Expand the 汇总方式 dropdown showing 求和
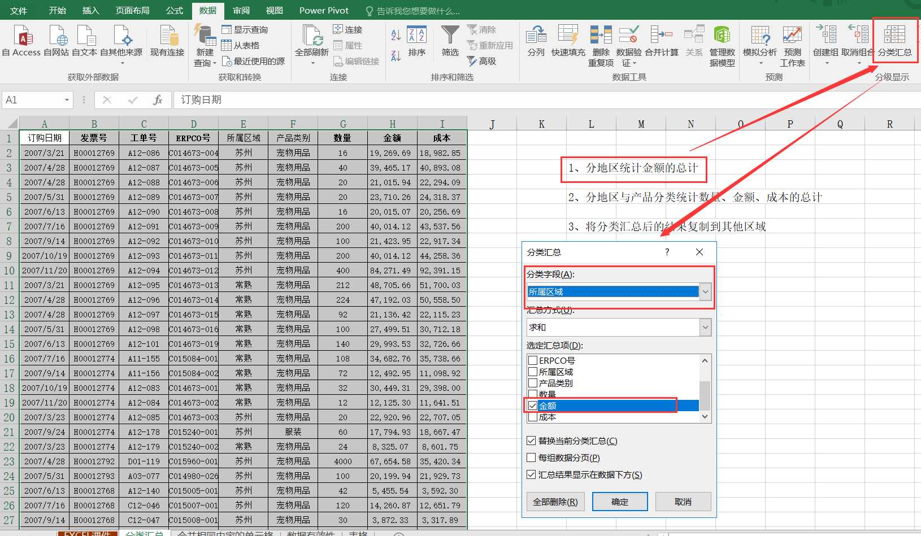This screenshot has width=921, height=536. 705,327
